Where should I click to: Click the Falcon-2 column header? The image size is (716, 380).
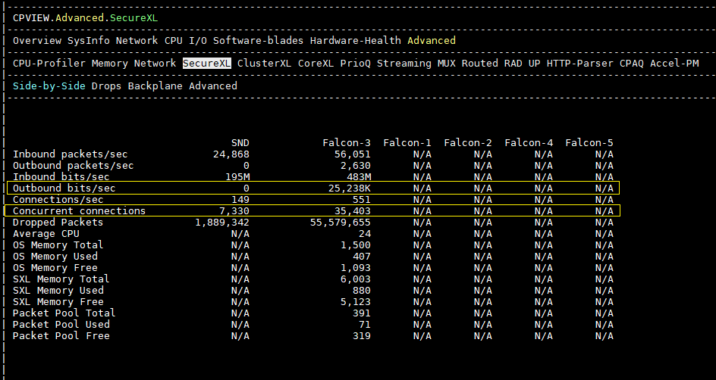468,142
